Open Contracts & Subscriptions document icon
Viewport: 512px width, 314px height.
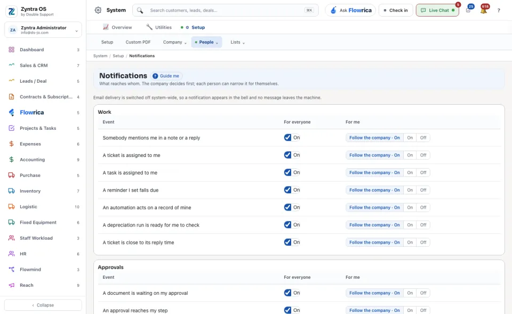tap(11, 97)
